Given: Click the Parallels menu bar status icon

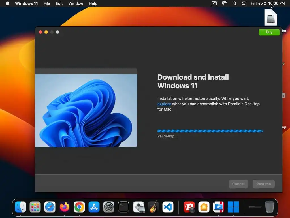Looking at the screenshot, I should [214, 3].
